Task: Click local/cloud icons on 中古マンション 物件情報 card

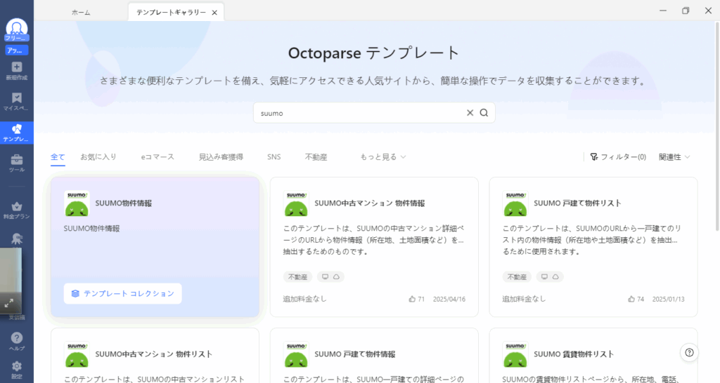Action: pos(330,276)
